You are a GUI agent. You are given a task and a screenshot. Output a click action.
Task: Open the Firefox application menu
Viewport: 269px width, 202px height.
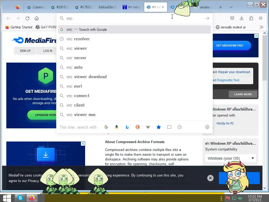click(x=260, y=18)
